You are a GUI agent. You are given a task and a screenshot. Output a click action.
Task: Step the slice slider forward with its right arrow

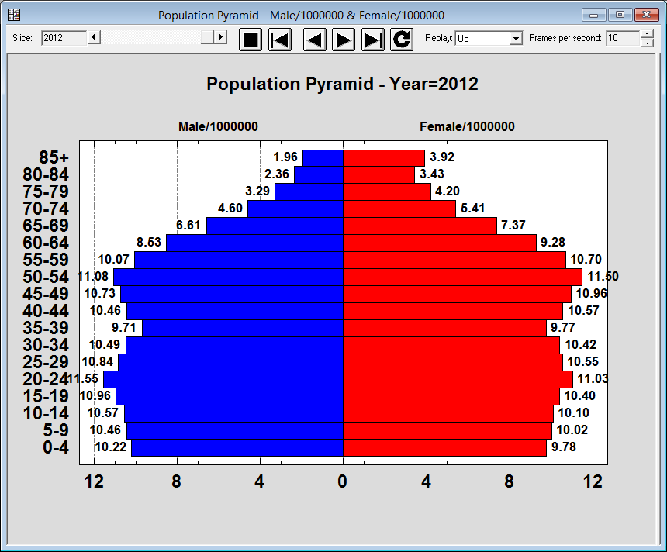click(x=219, y=36)
